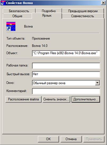Switch to the Общие tab

[17, 16]
